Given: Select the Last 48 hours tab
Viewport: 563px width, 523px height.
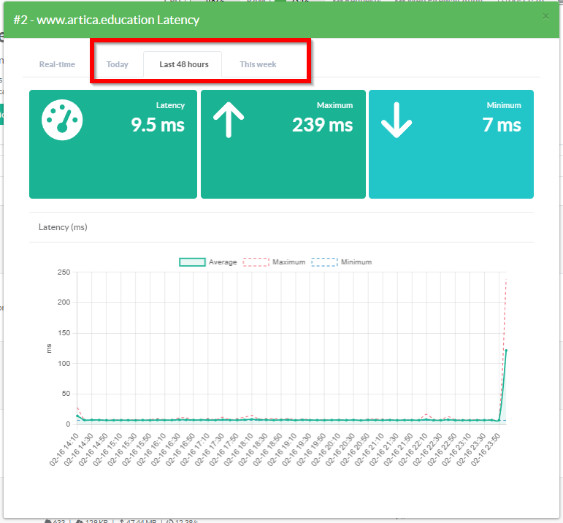Looking at the screenshot, I should click(184, 64).
